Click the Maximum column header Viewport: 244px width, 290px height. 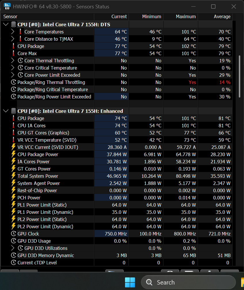(181, 17)
